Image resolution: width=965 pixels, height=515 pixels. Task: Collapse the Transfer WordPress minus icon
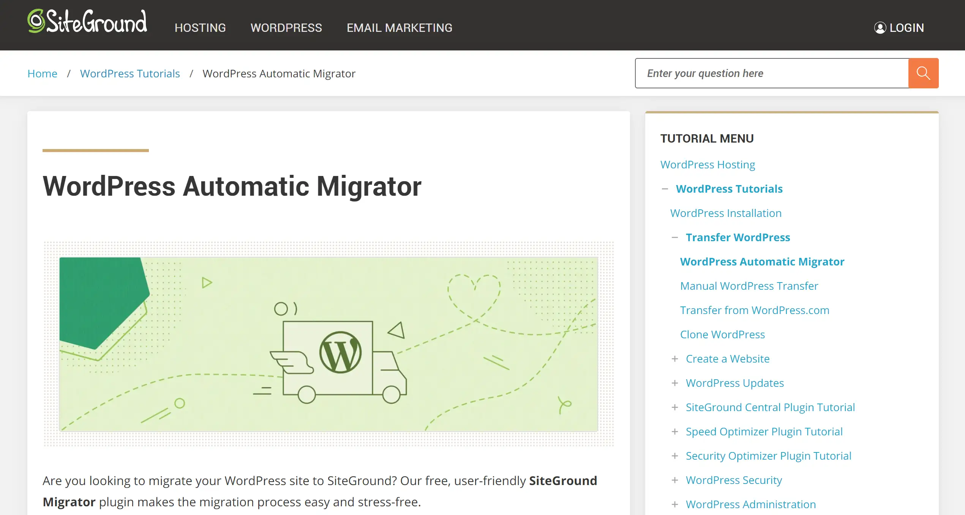pos(674,237)
